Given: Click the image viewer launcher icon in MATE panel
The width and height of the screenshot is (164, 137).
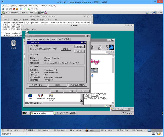Looking at the screenshot, I should point(43,13).
